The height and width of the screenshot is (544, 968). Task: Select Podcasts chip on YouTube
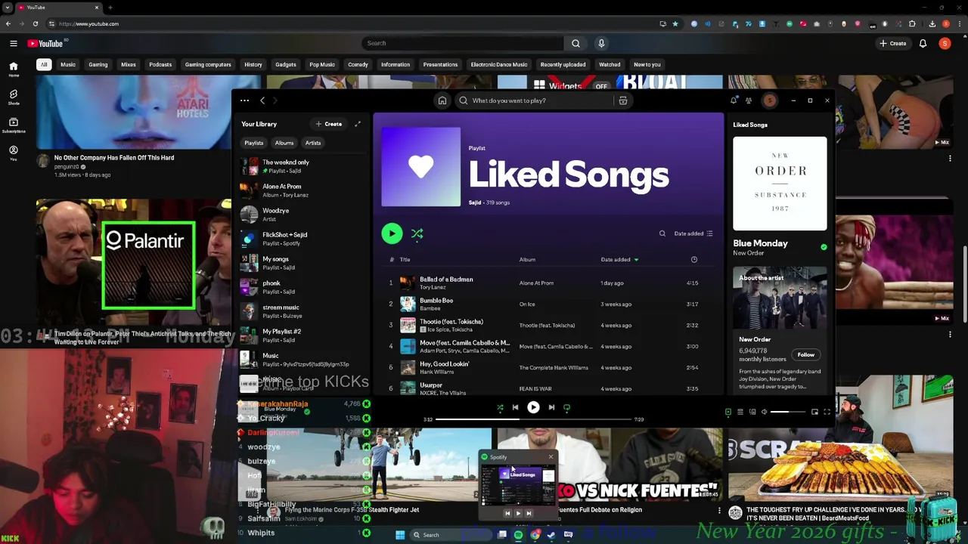tap(160, 64)
